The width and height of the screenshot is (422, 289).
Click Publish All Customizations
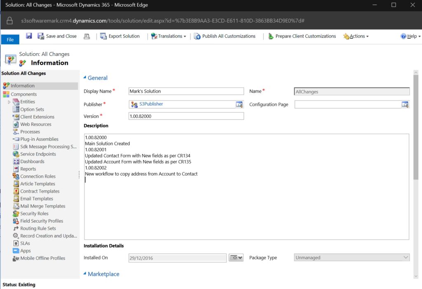(x=225, y=36)
